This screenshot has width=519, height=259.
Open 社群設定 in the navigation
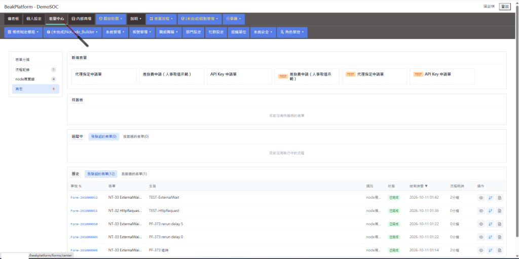[x=216, y=32]
